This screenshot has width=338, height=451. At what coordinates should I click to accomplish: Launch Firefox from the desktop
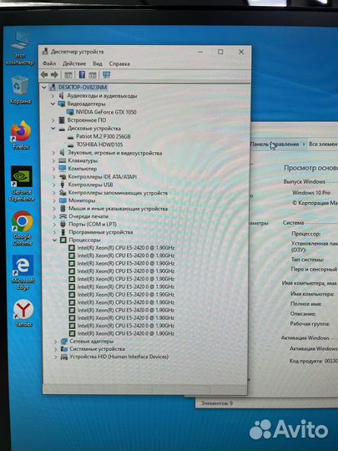[x=21, y=135]
